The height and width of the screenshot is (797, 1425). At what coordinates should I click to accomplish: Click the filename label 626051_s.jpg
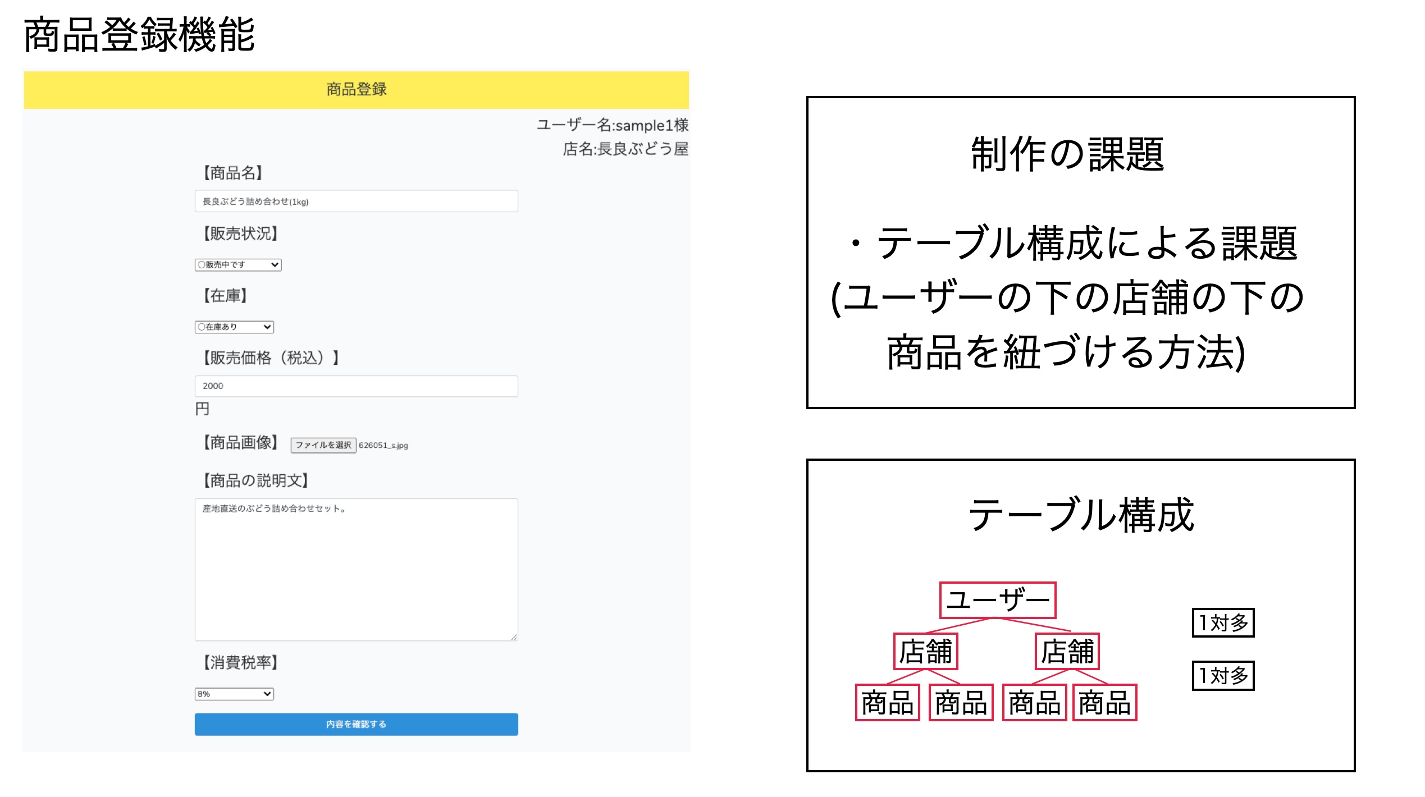point(383,445)
